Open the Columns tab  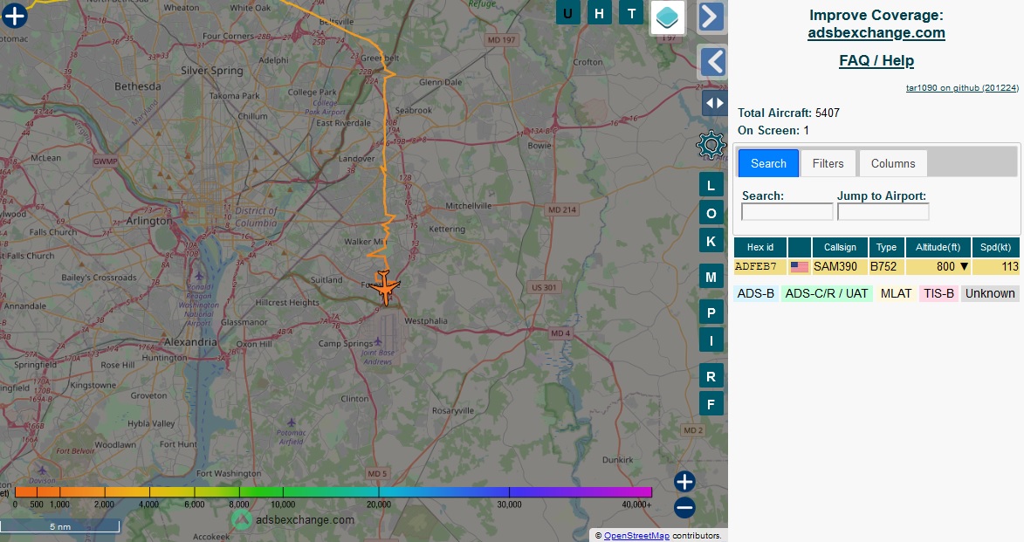click(x=893, y=163)
